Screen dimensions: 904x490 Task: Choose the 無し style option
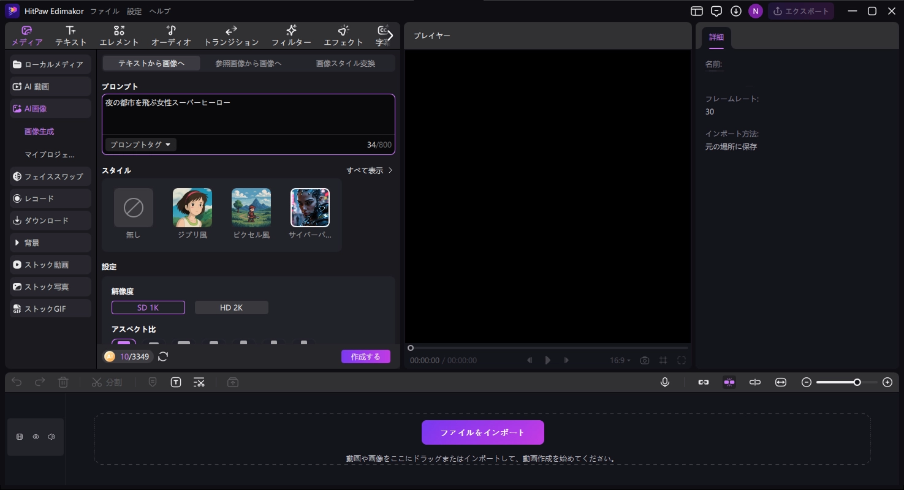pos(134,213)
